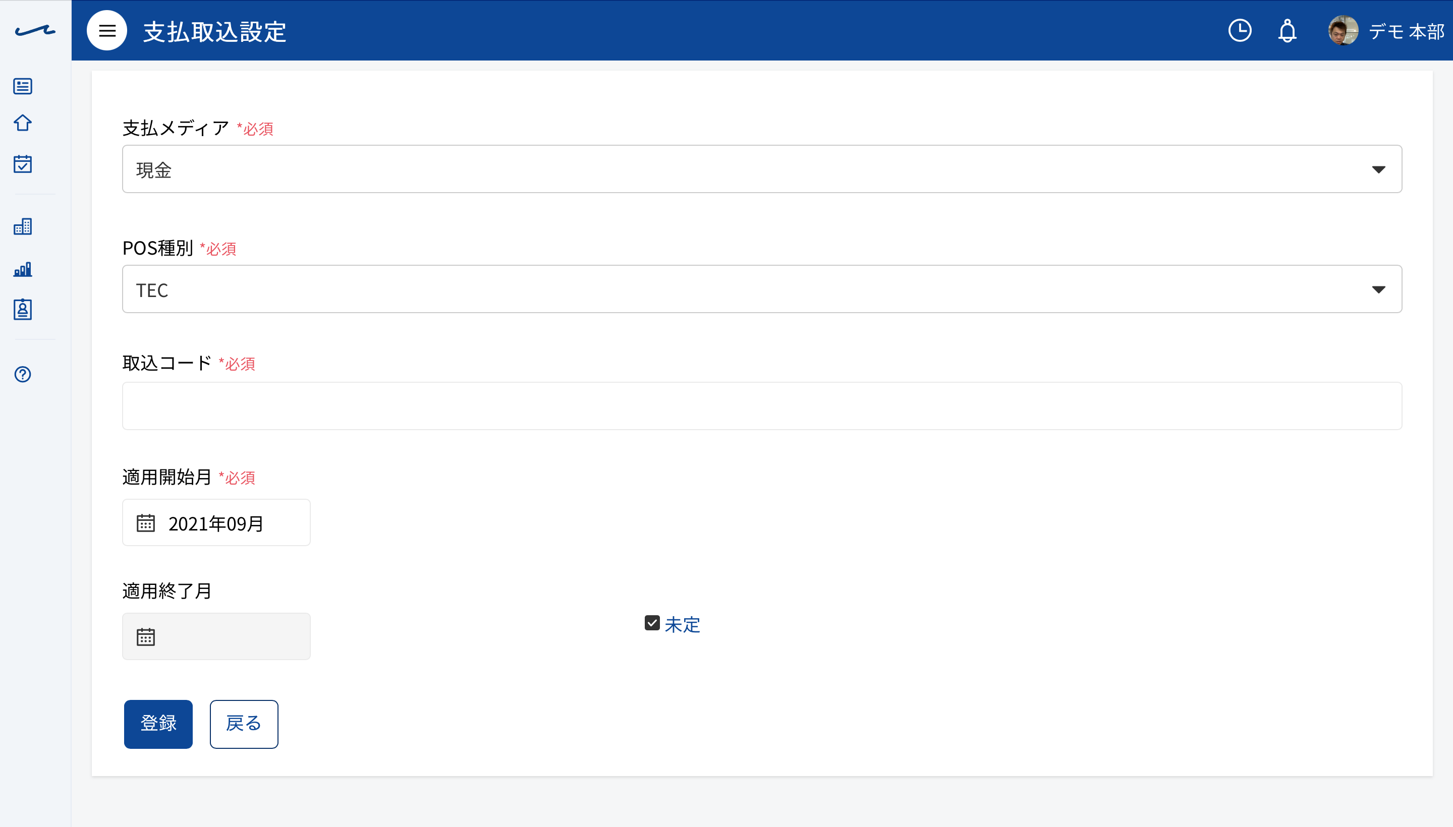Open the POS種別 dropdown showing TEC

tap(762, 289)
